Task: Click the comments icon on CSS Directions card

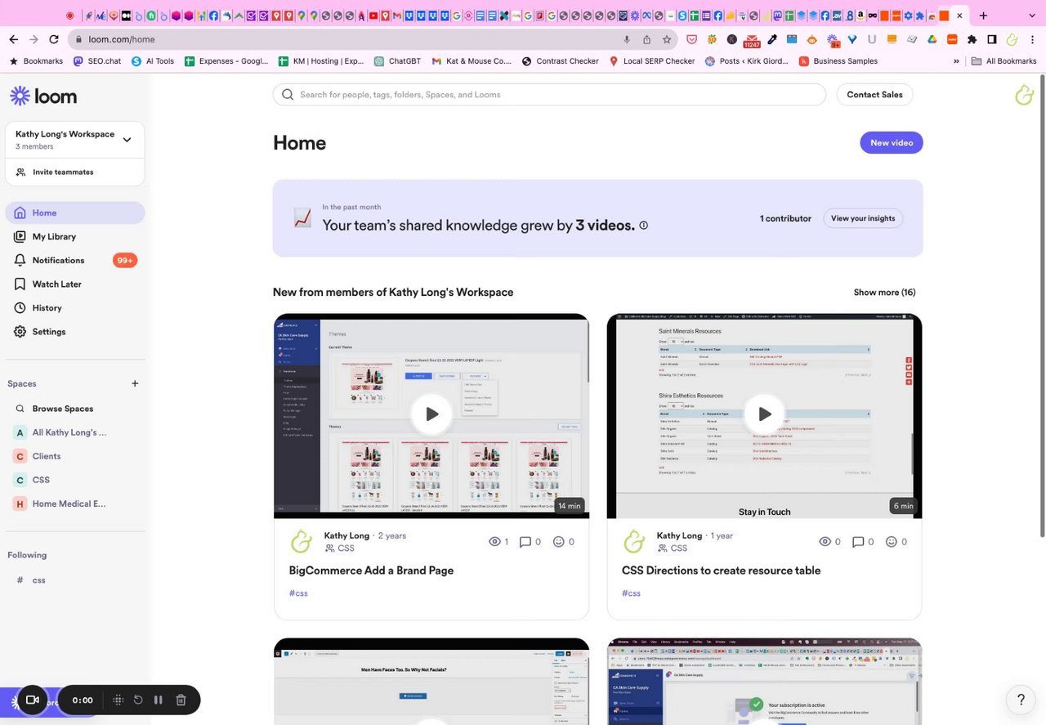Action: coord(858,541)
